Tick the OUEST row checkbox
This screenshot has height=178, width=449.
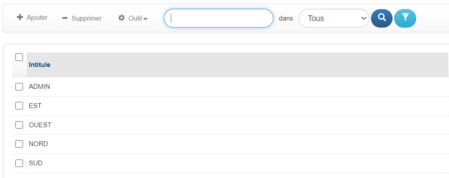click(x=19, y=125)
